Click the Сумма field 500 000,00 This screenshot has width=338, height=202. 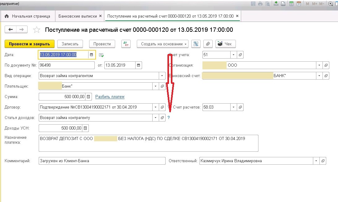click(62, 97)
